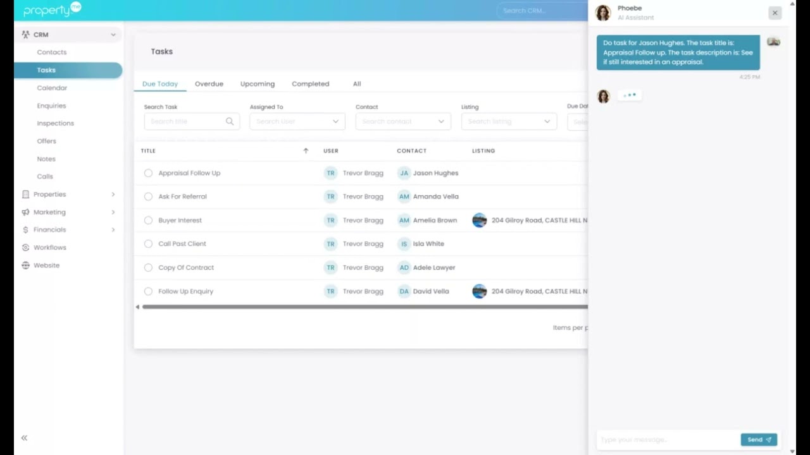Expand the Marketing menu chevron

coord(113,212)
